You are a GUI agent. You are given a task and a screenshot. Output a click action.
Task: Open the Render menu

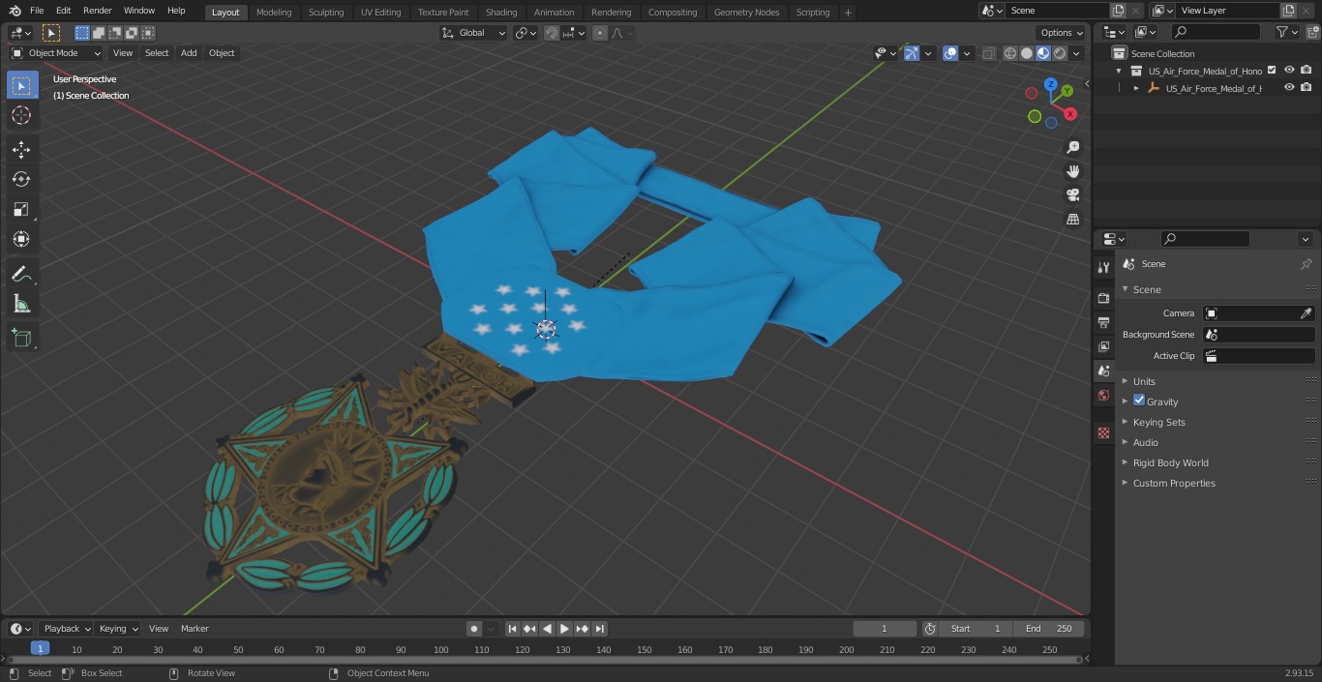pos(98,11)
